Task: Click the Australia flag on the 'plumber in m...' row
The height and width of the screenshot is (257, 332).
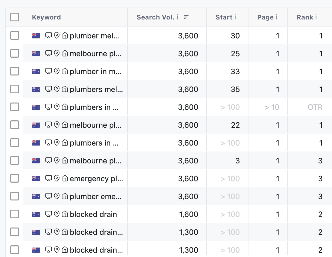Action: (x=35, y=71)
